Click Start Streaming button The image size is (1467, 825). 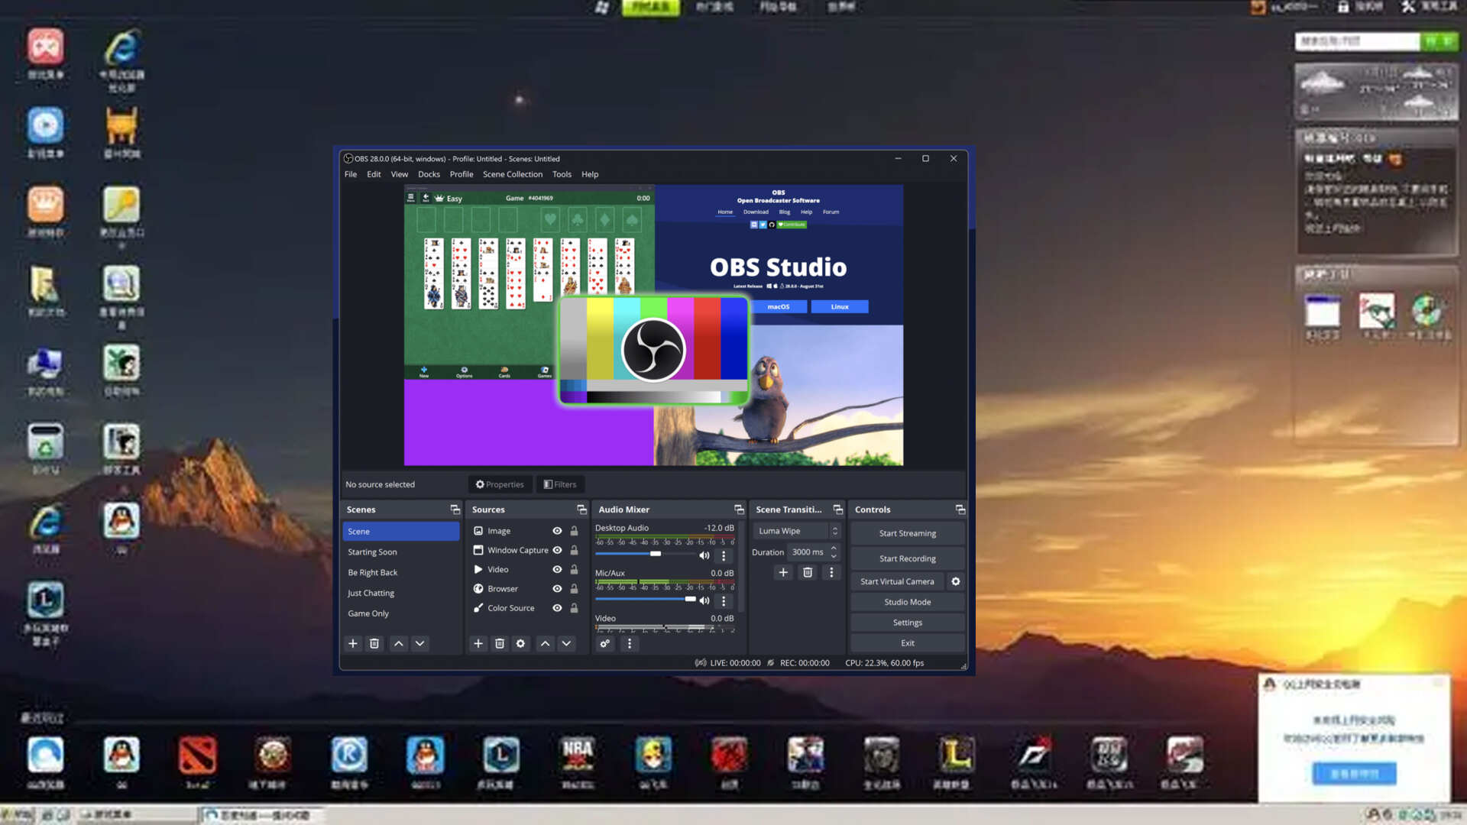point(907,533)
